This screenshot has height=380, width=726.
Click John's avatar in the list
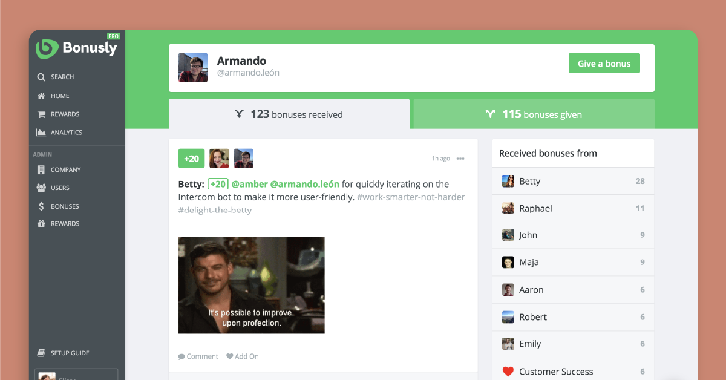tap(508, 235)
